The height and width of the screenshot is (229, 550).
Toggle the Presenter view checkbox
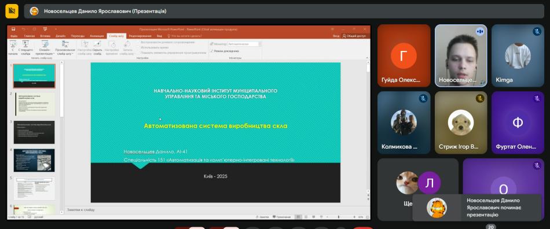[211, 51]
